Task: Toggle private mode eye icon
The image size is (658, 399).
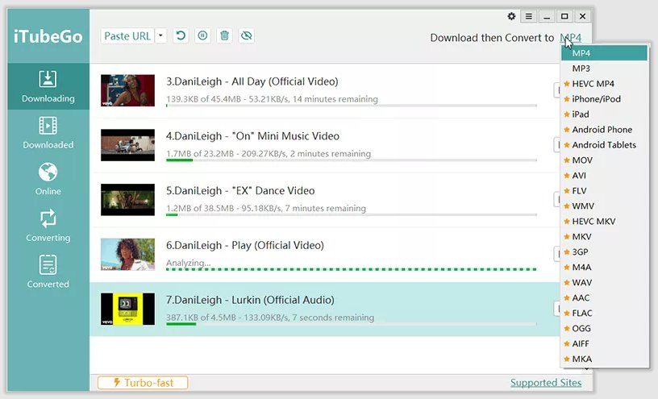Action: click(x=246, y=35)
